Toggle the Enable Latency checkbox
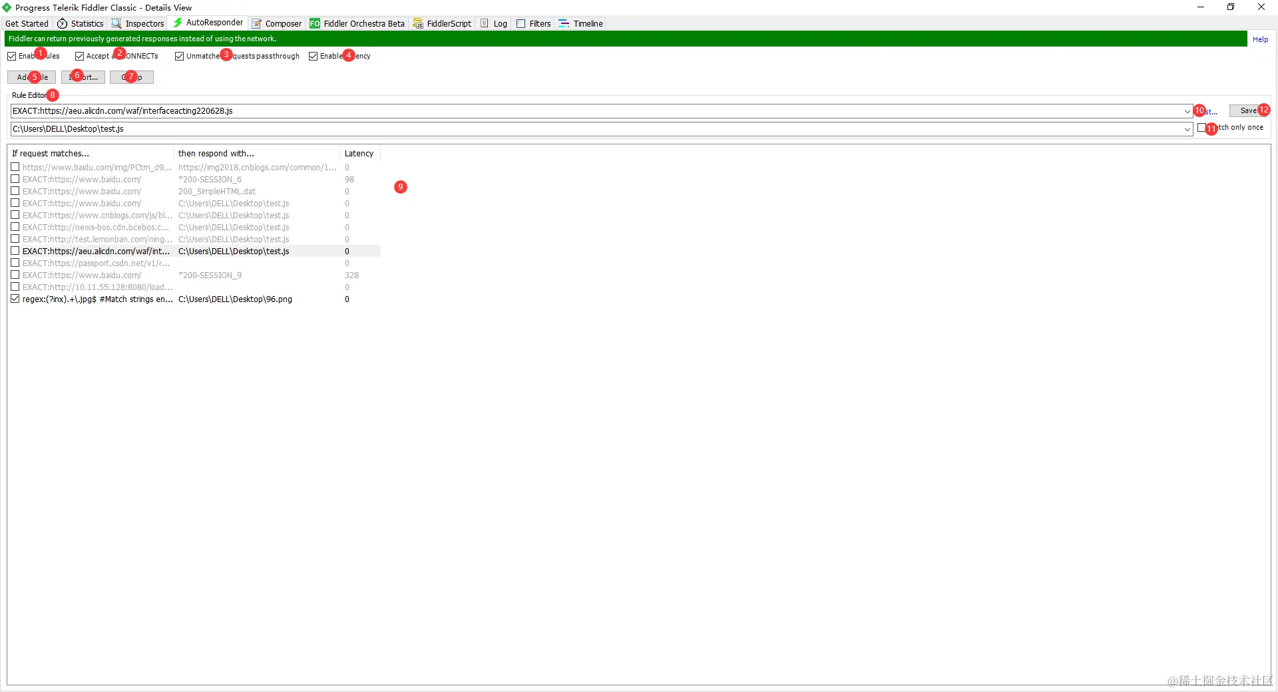 [x=314, y=57]
